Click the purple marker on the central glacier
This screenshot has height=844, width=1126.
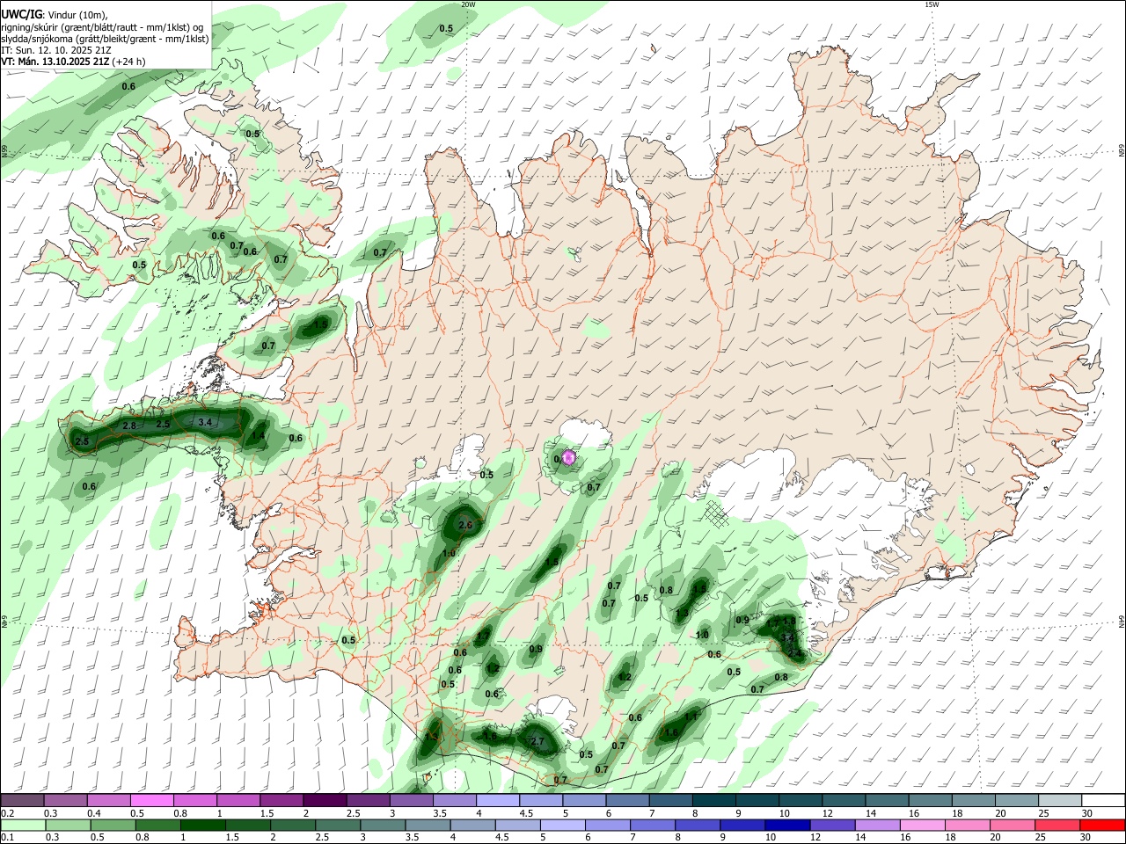tap(568, 457)
